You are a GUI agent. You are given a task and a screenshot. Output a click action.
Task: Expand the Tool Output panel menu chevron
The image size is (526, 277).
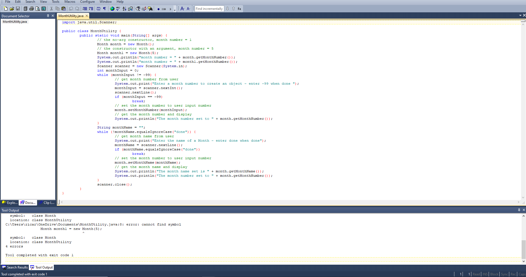pos(519,210)
